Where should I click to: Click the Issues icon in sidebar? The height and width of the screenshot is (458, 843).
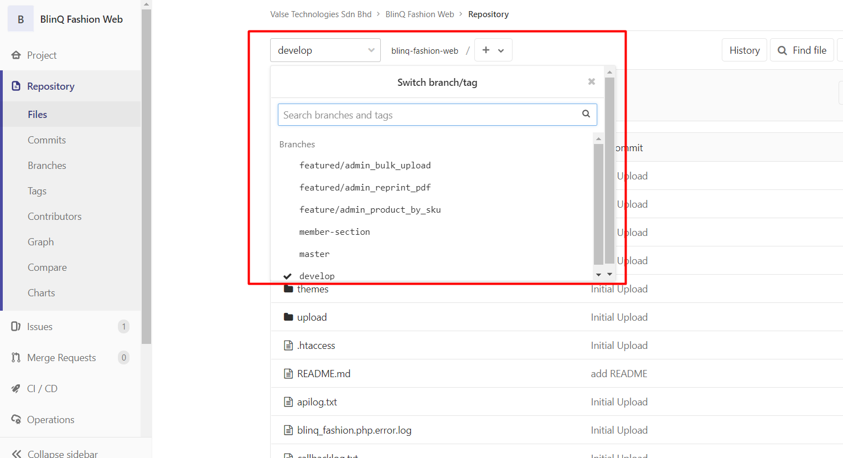(x=16, y=327)
